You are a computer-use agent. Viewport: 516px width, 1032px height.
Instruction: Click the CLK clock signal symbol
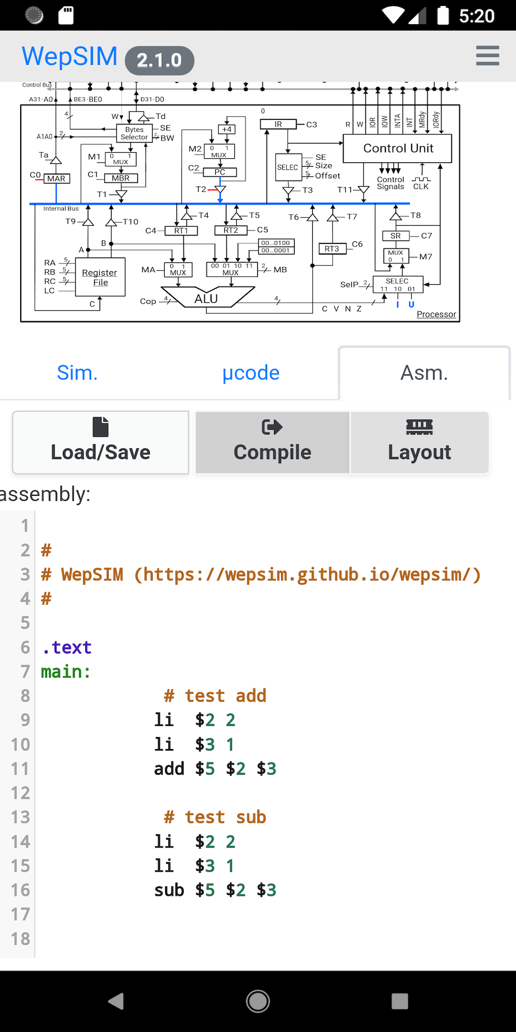[x=421, y=179]
